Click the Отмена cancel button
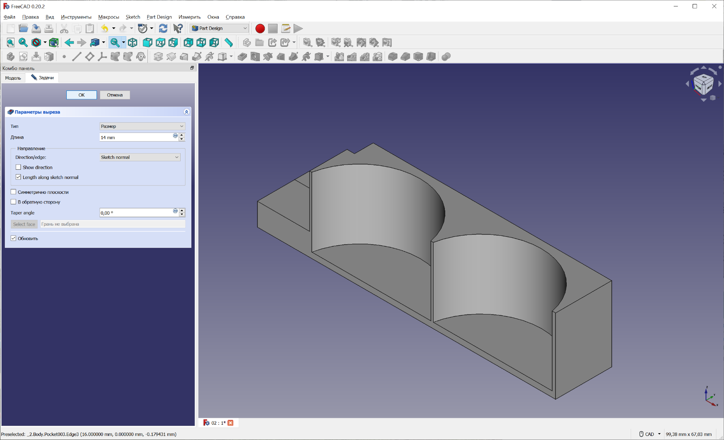Screen dimensions: 724x440 (115, 95)
